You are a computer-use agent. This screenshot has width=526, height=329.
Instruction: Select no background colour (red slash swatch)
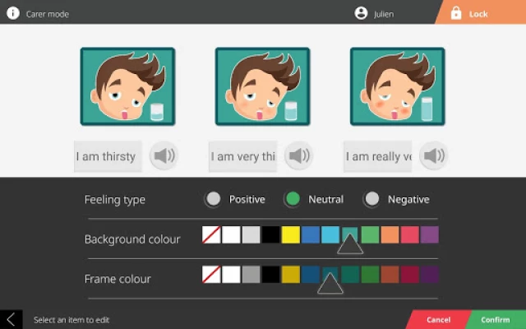[211, 235]
